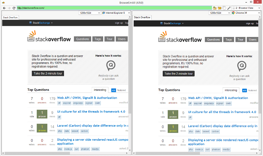The width and height of the screenshot is (263, 156).
Task: Click the node.js tag in the right pane
Action: pos(199,149)
